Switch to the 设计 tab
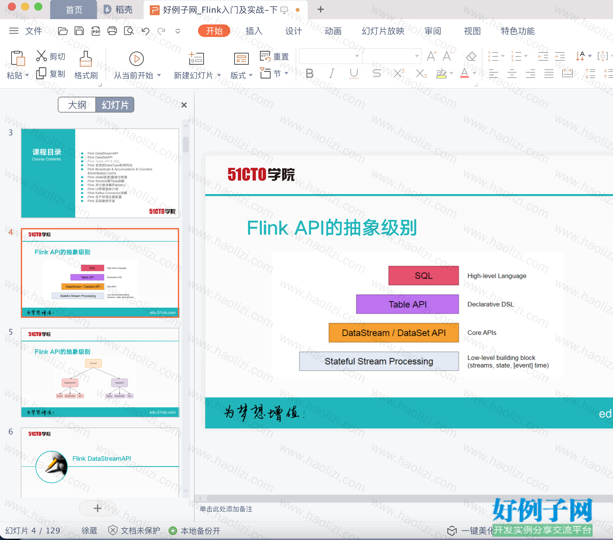Screen dimensions: 613x540 tap(294, 31)
